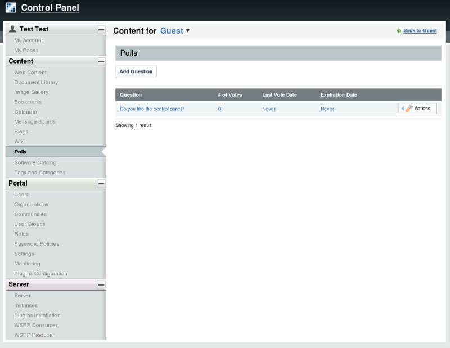The height and width of the screenshot is (348, 450).
Task: Click Never under Last Vote Date
Action: 269,109
